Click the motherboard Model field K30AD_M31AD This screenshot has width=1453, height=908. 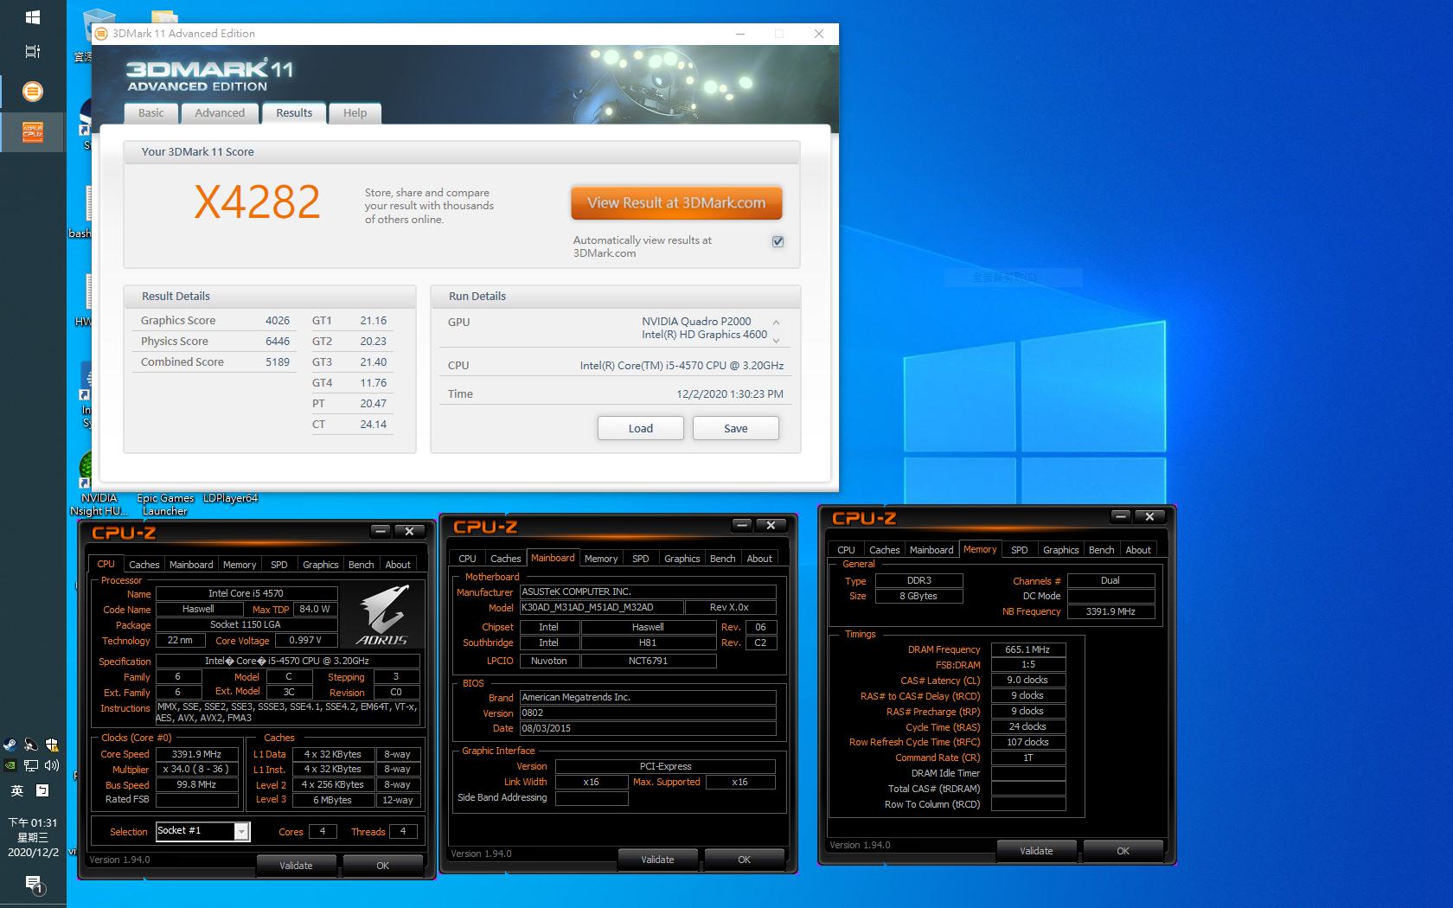point(601,608)
